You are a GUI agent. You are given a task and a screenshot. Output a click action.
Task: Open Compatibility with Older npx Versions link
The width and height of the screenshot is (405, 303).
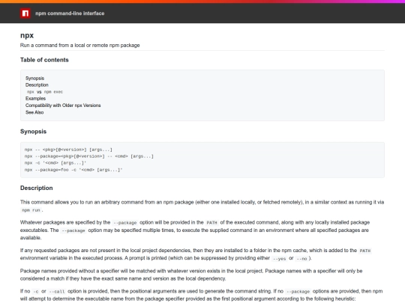(63, 105)
